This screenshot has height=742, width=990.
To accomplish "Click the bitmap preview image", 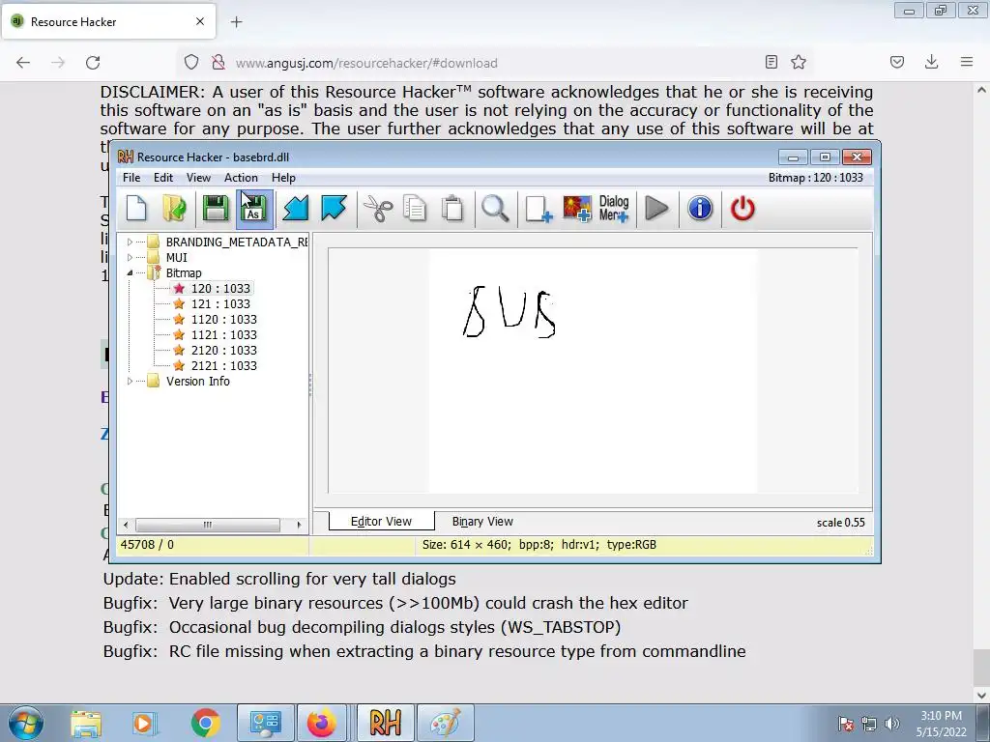I will coord(593,370).
